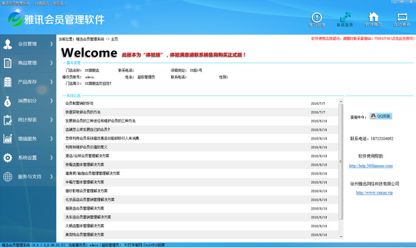Expand the 会员管理 chevron arrow
Image resolution: width=416 pixels, height=248 pixels.
51,44
